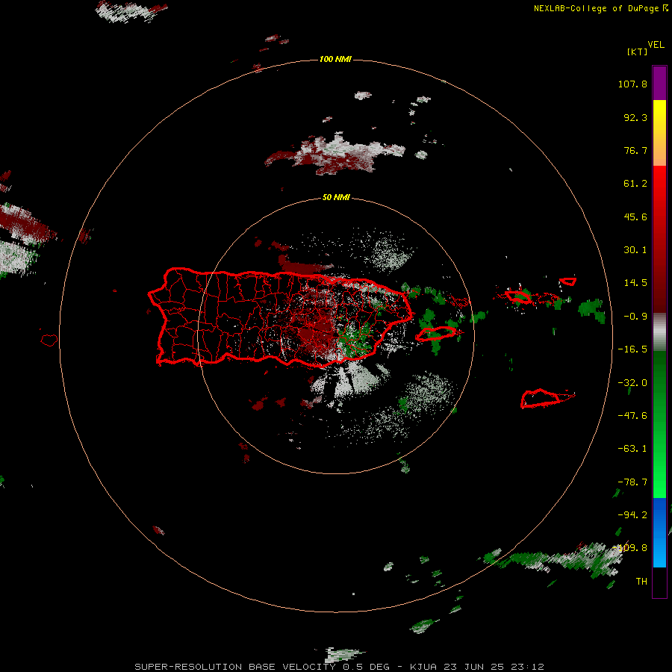The height and width of the screenshot is (672, 672).
Task: Click the red segment of the color bar
Action: point(659,239)
